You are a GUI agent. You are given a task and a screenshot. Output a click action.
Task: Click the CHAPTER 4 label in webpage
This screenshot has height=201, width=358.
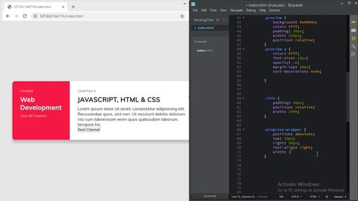[x=87, y=91]
